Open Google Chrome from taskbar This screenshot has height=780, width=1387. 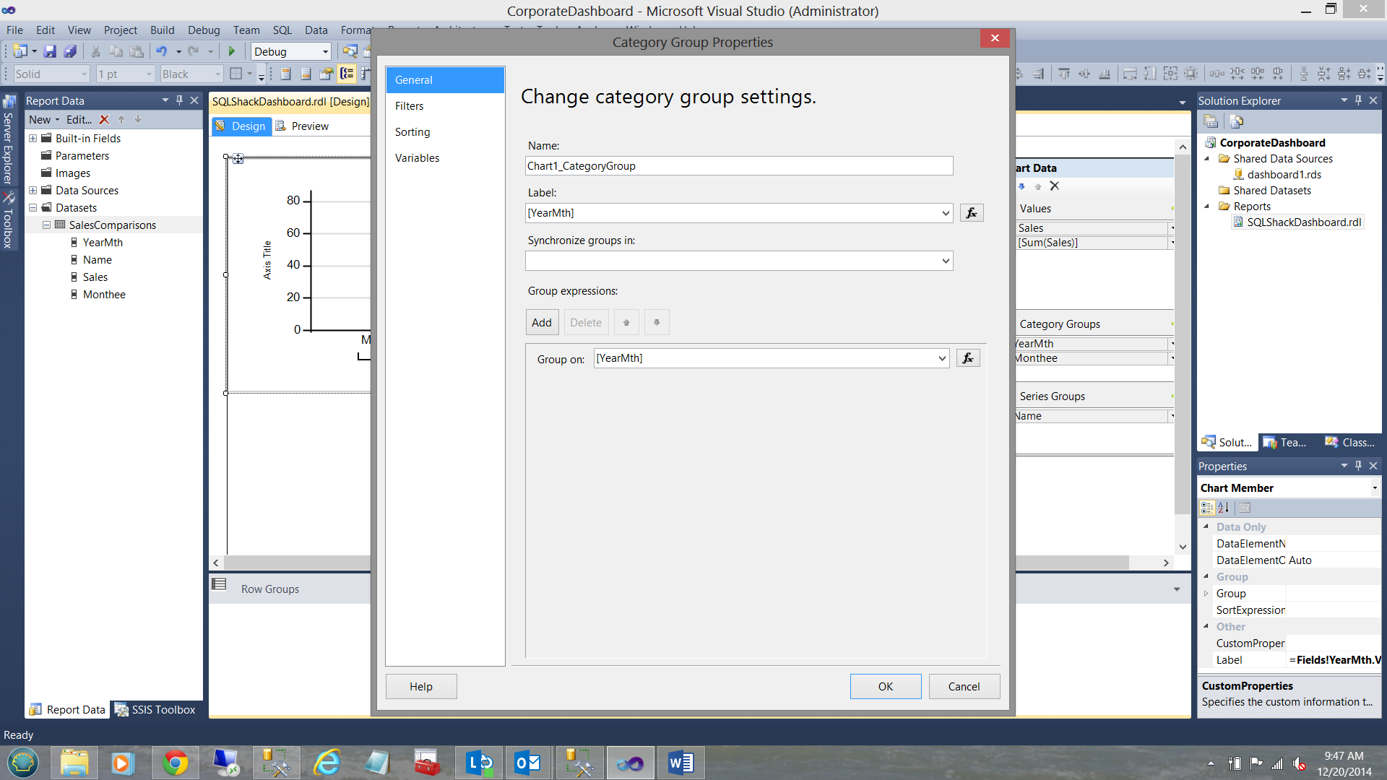pyautogui.click(x=175, y=763)
